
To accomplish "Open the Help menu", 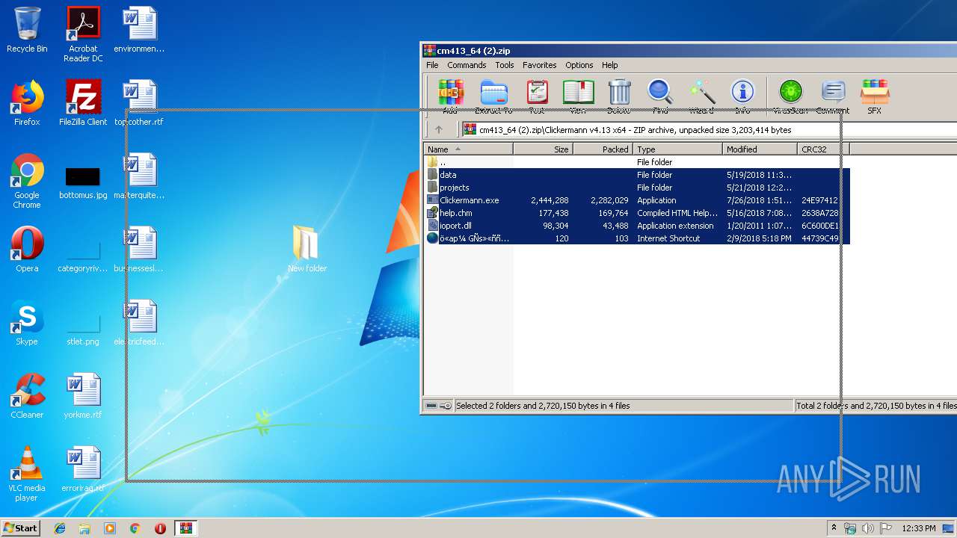I will coord(610,65).
